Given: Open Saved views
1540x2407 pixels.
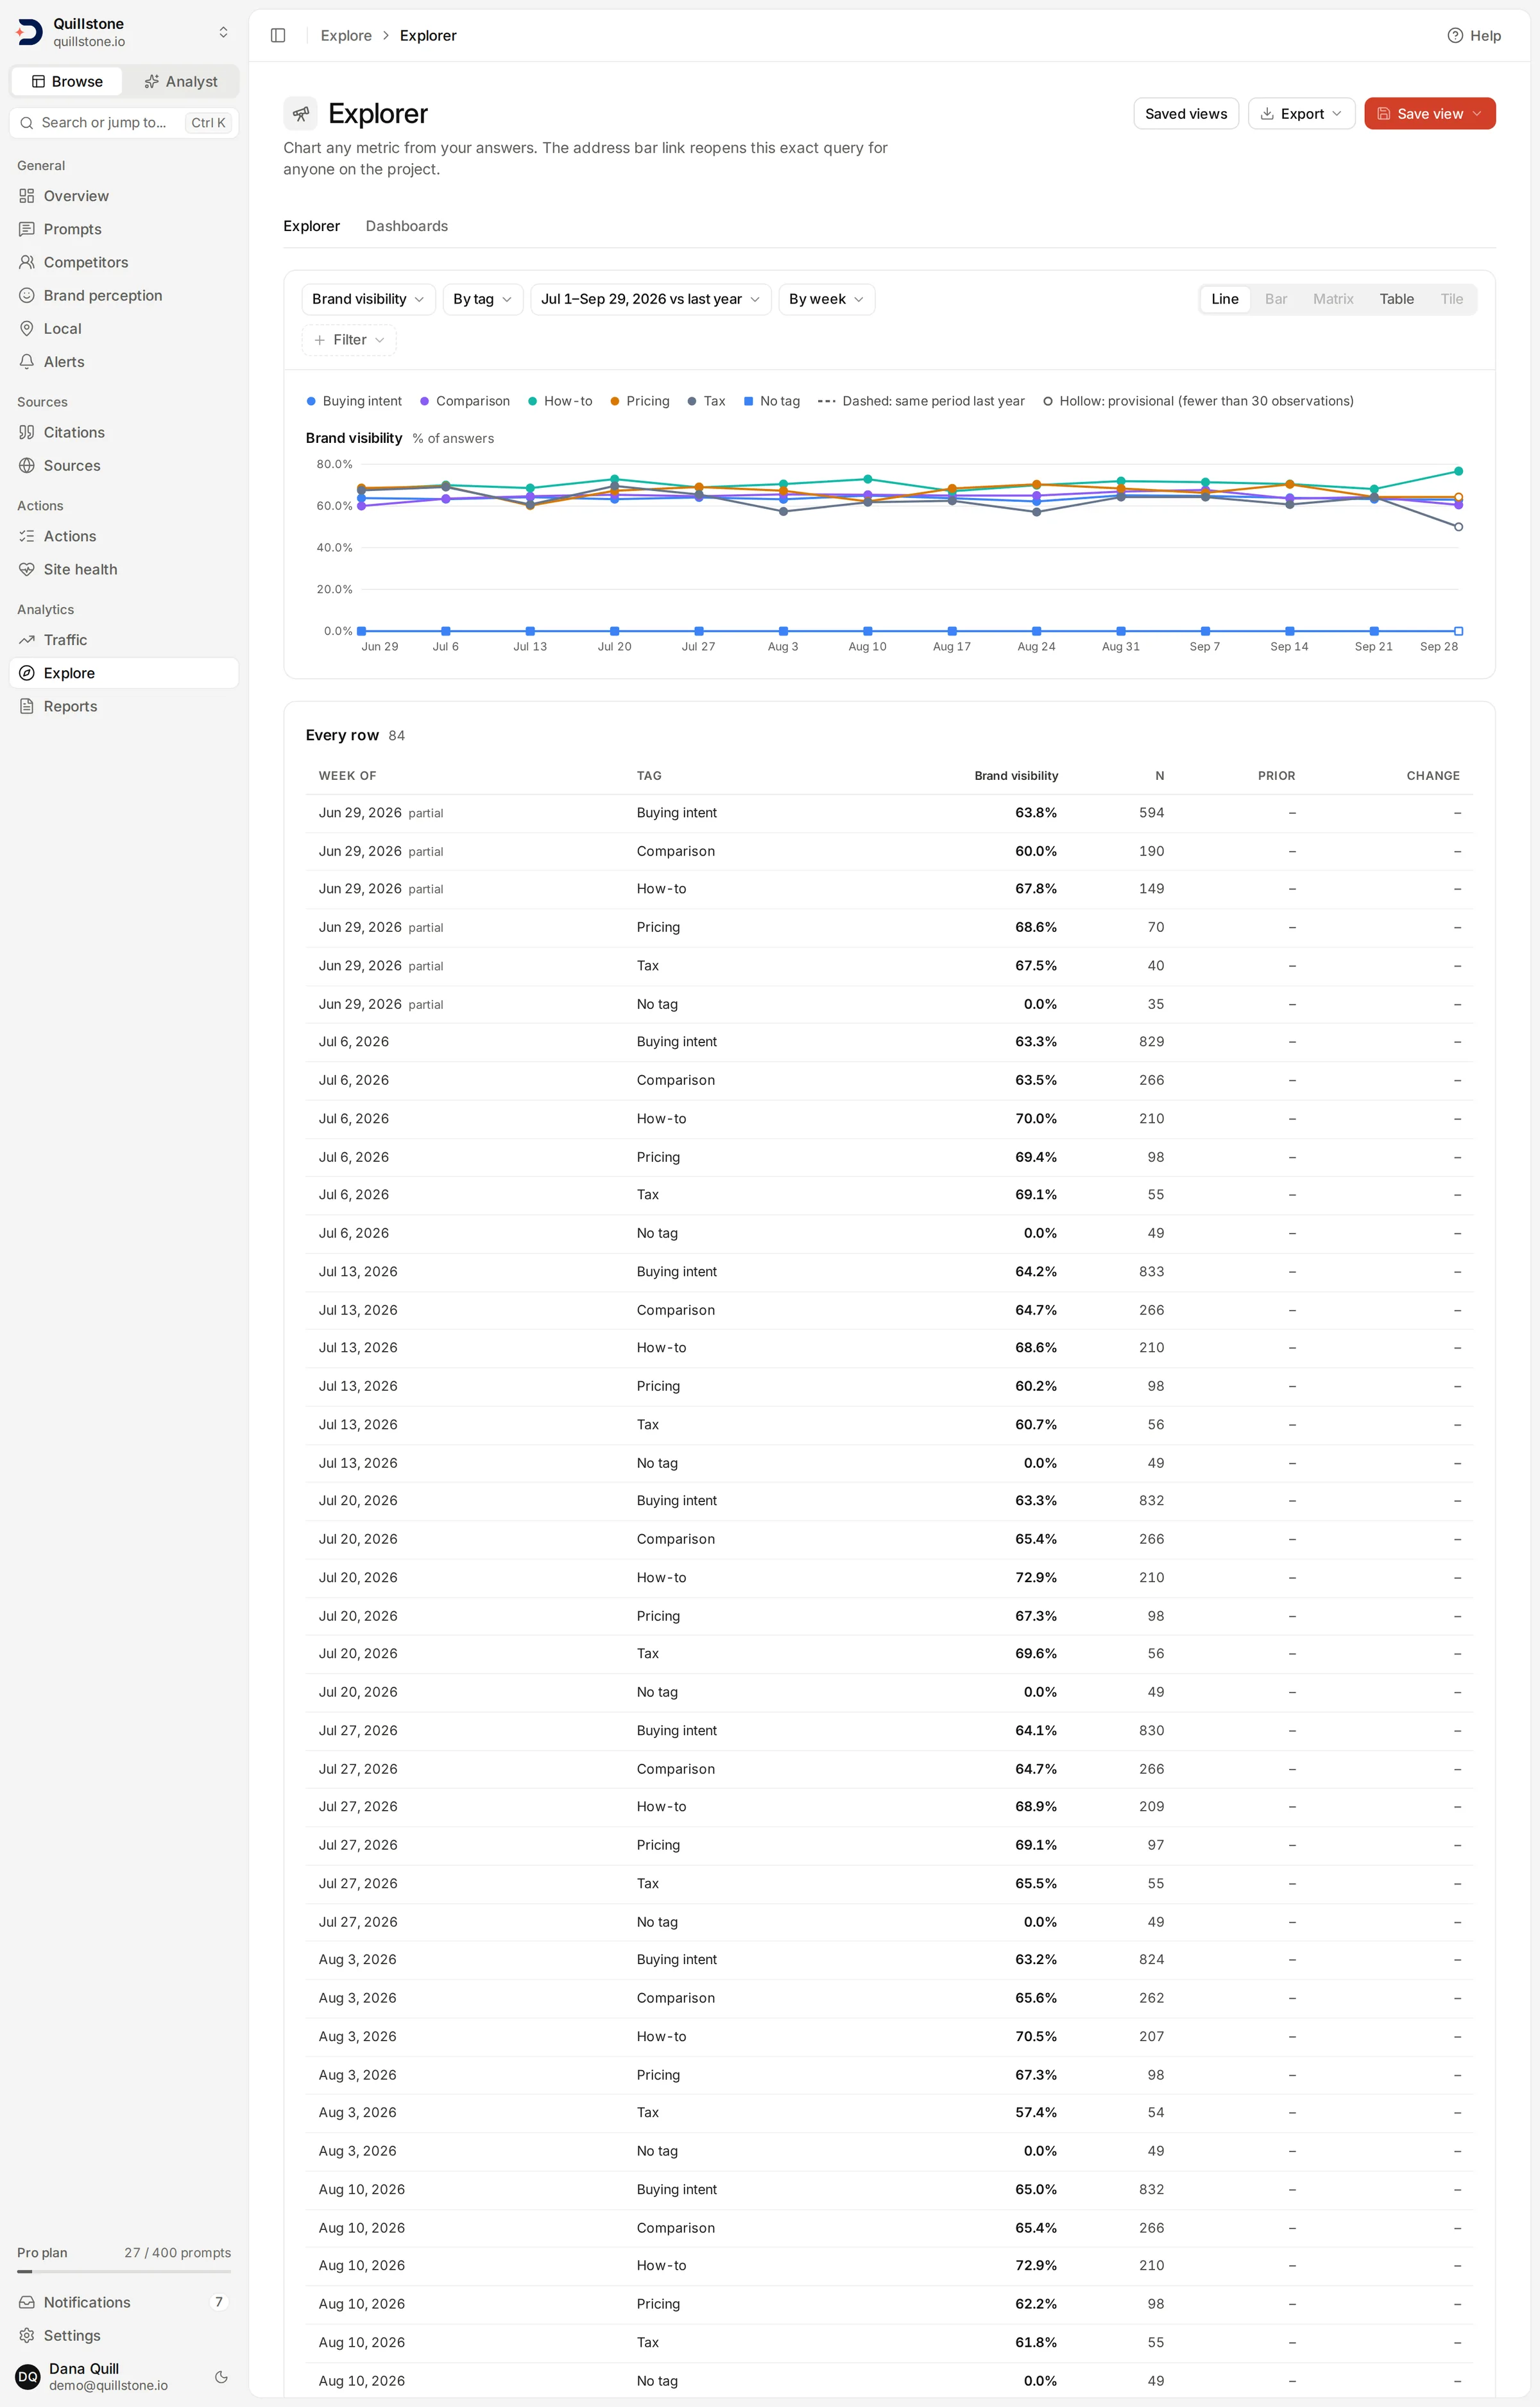Looking at the screenshot, I should 1186,114.
